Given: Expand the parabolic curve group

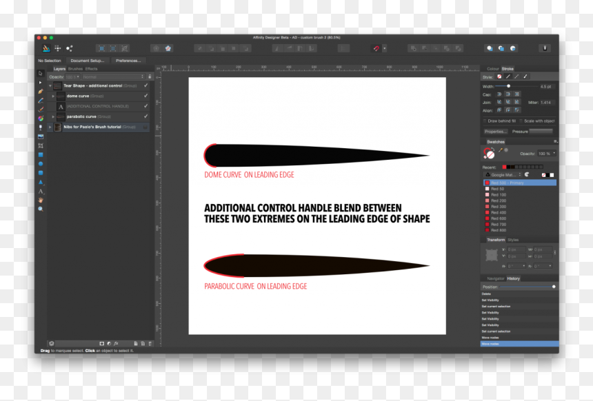Looking at the screenshot, I should (x=53, y=116).
